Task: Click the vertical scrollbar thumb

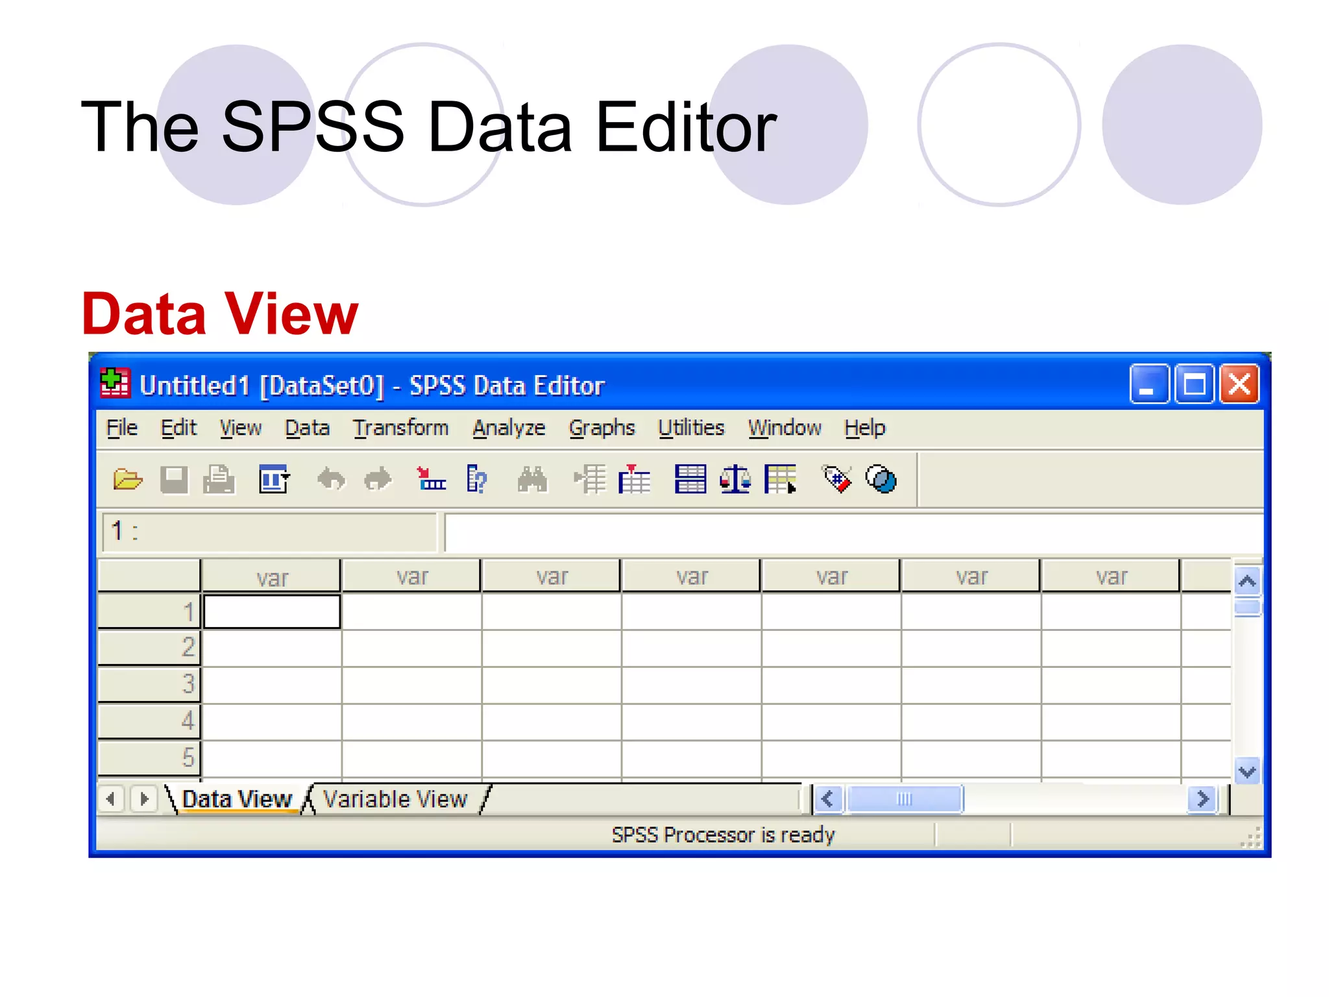Action: point(1247,608)
